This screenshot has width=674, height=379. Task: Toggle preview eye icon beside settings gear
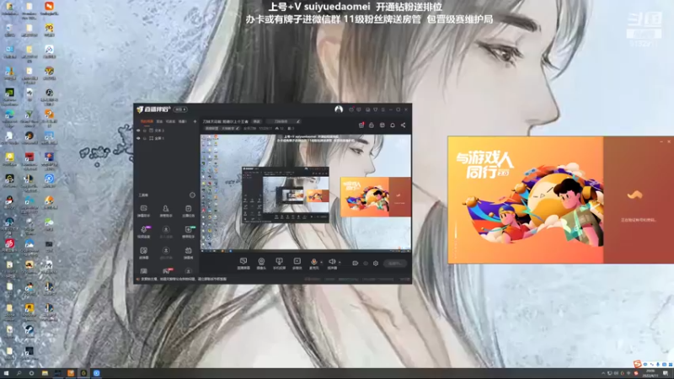pos(366,263)
